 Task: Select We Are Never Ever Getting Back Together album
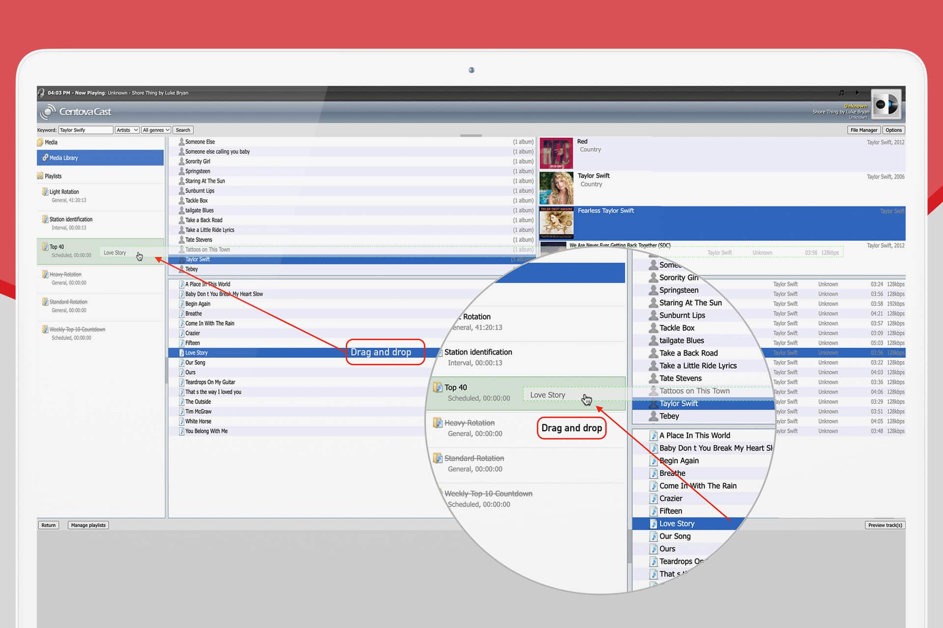coord(620,245)
